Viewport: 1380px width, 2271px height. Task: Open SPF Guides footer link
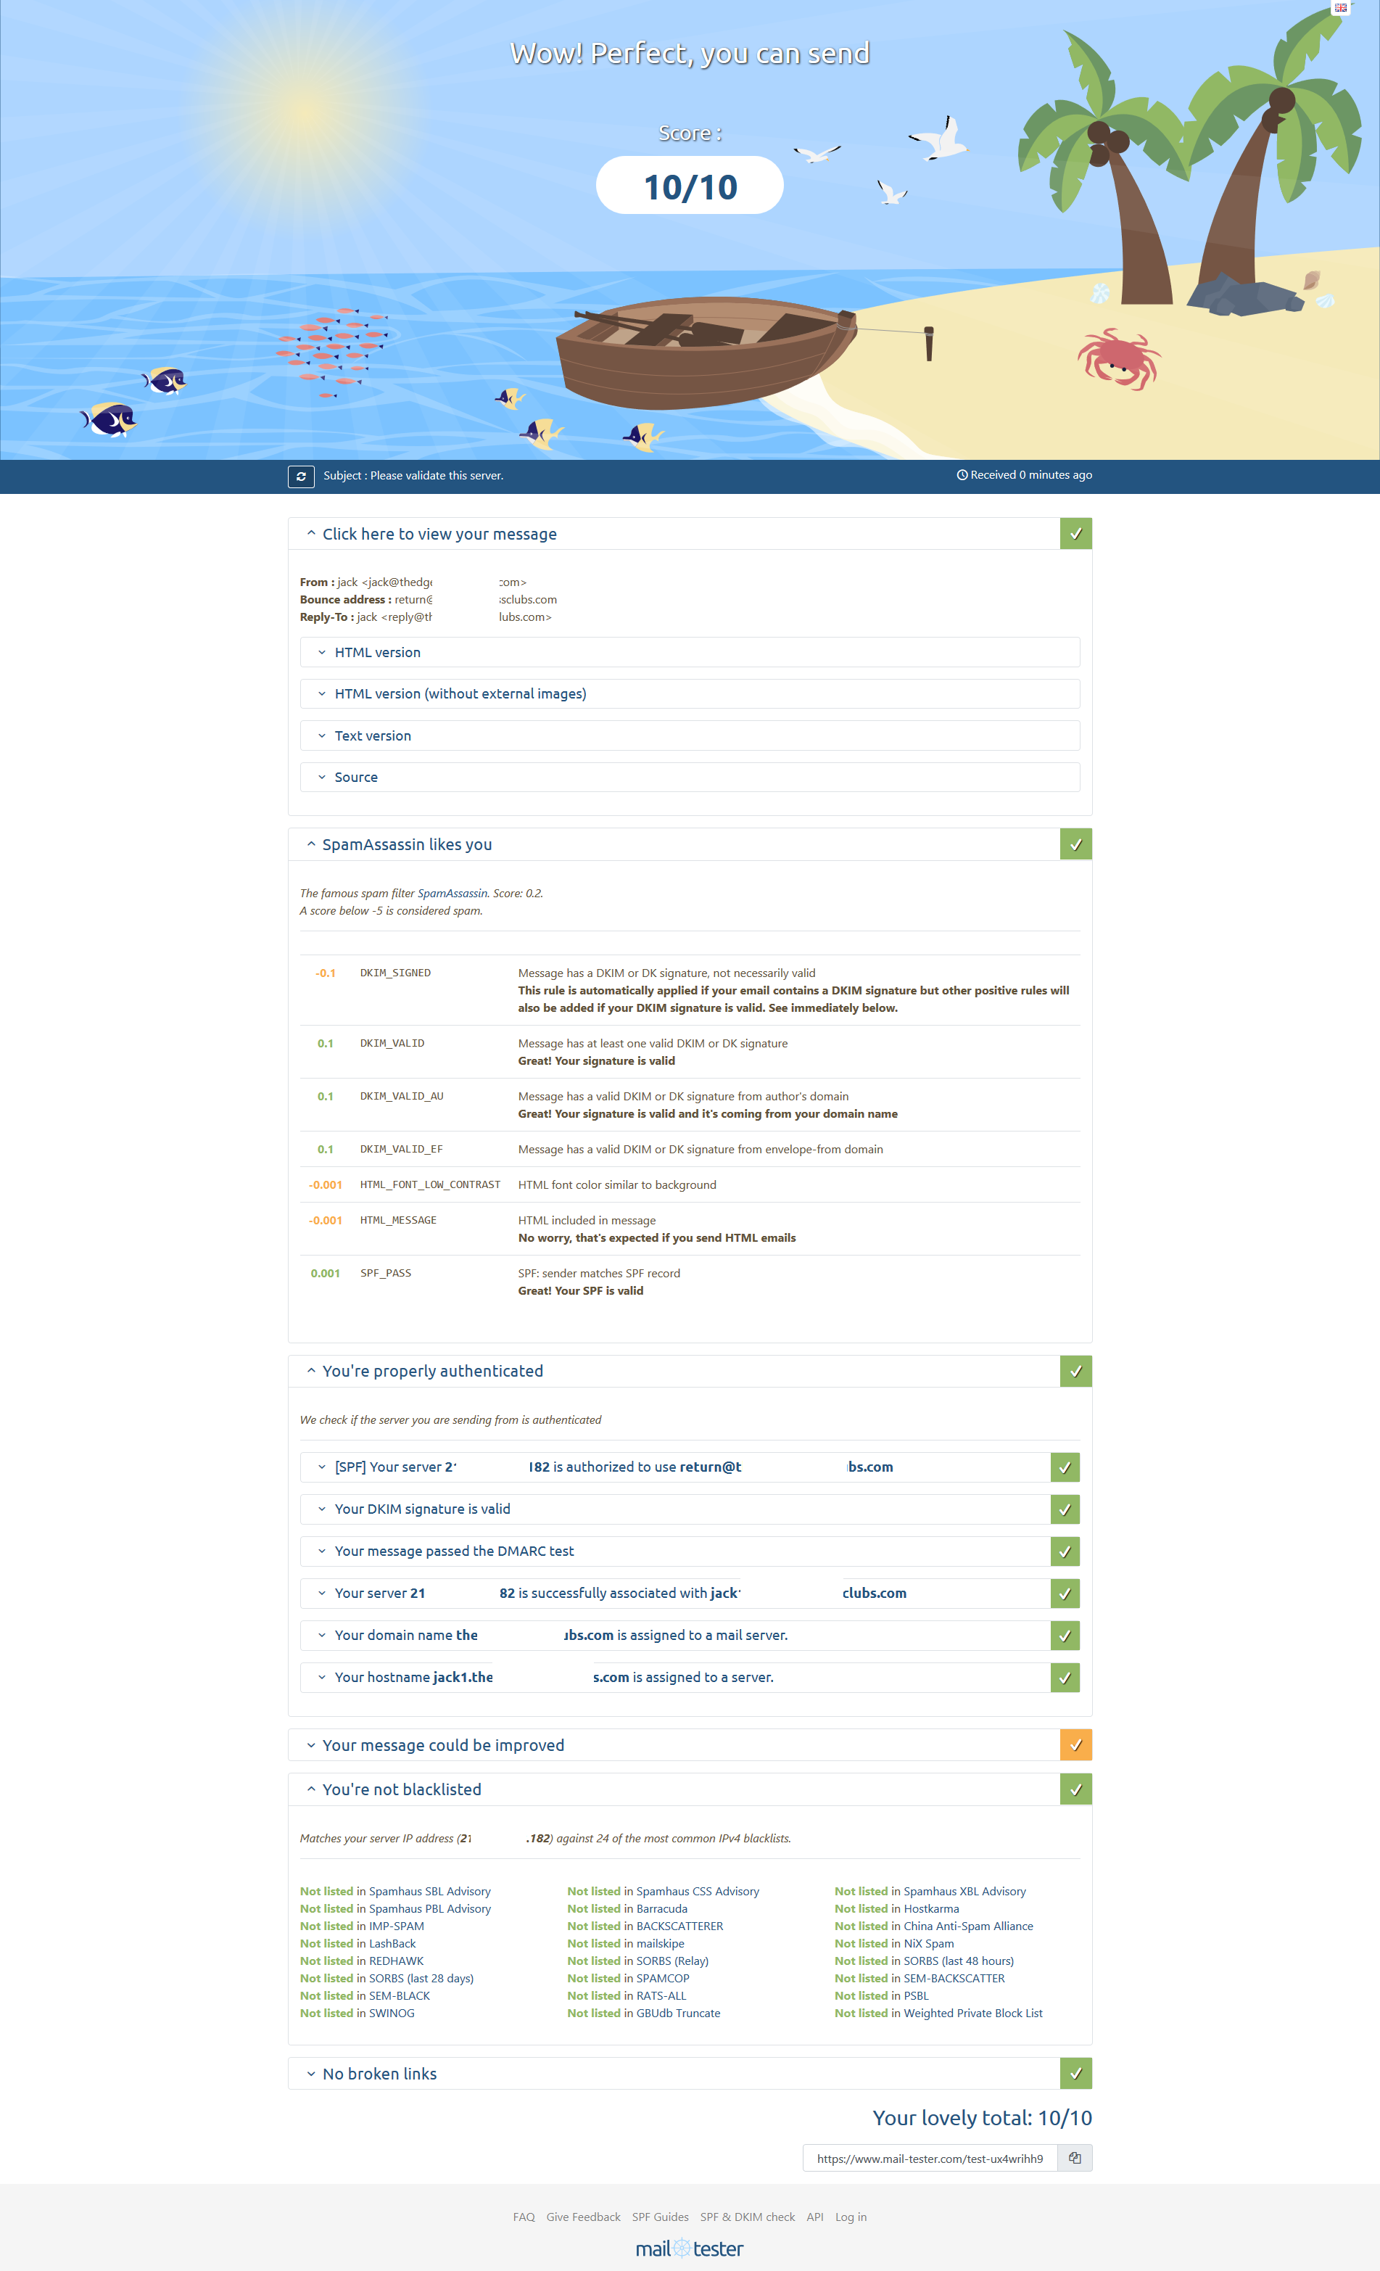(661, 2217)
